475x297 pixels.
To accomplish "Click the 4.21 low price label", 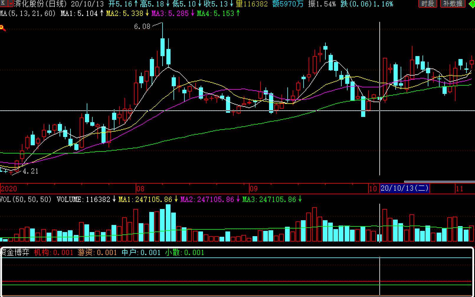I will 30,171.
